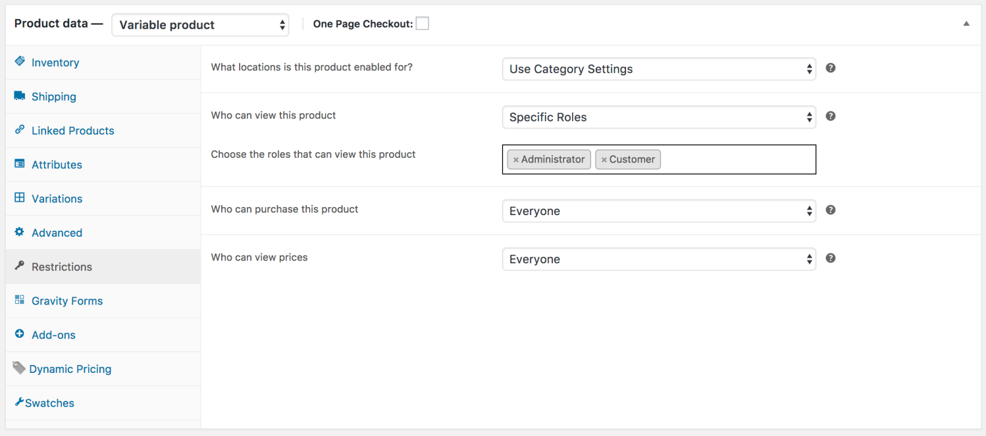Click the Swatches tool icon
The height and width of the screenshot is (436, 986).
(x=19, y=401)
